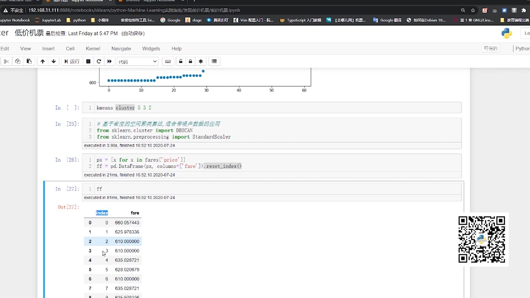Click the fare column header

pos(135,213)
